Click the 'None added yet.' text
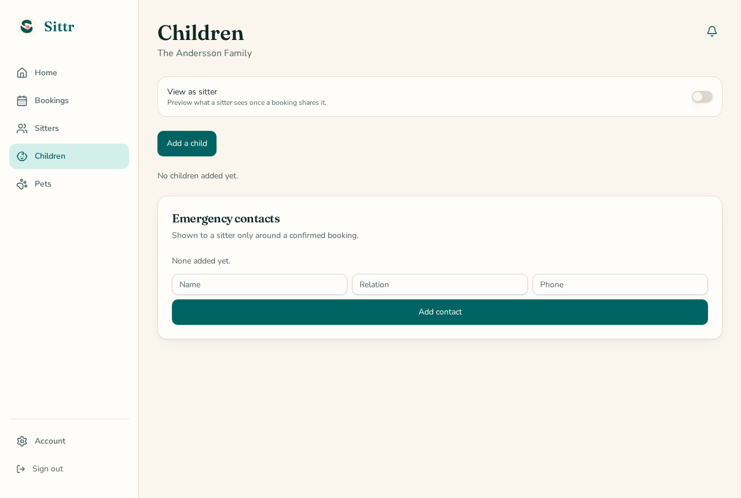Image resolution: width=741 pixels, height=498 pixels. tap(201, 261)
